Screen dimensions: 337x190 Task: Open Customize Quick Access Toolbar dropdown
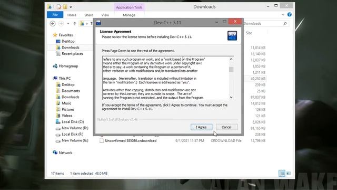point(71,7)
